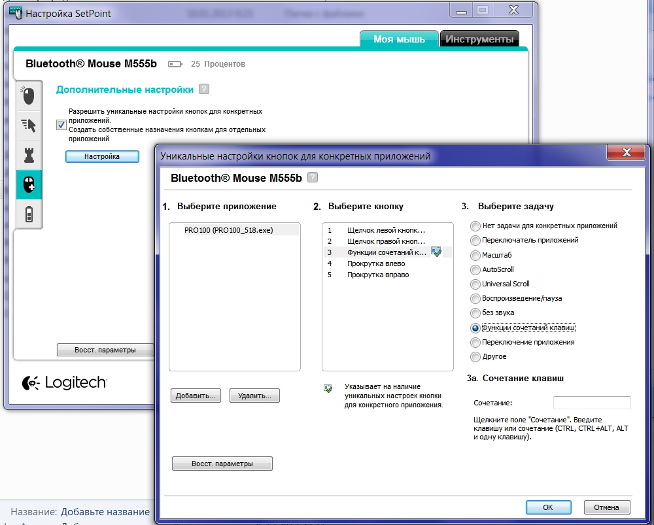Click help icon beside dialog Bluetooth Mouse M555b

pos(313,177)
